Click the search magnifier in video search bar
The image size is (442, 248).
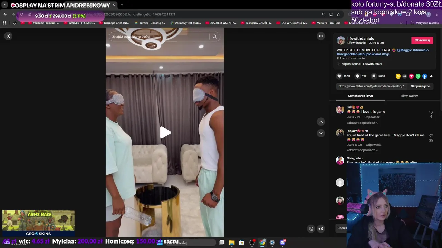214,37
